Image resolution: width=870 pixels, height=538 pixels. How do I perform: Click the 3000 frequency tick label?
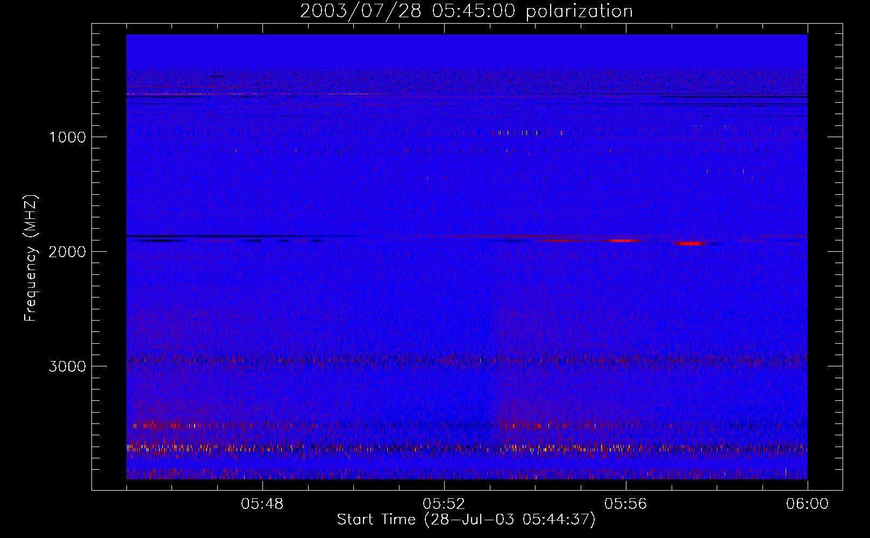coord(67,366)
